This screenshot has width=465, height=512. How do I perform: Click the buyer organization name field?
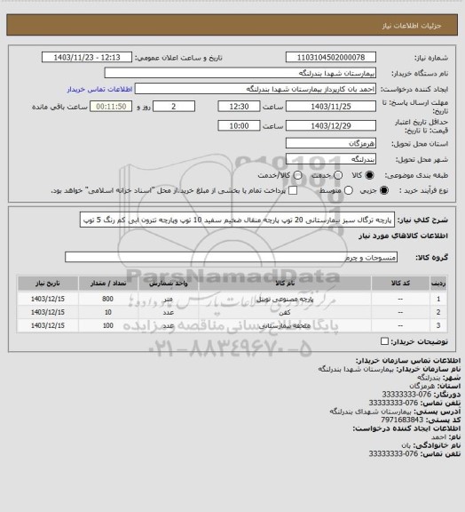240,73
